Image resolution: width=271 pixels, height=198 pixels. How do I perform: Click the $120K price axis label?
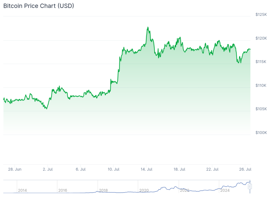261,38
